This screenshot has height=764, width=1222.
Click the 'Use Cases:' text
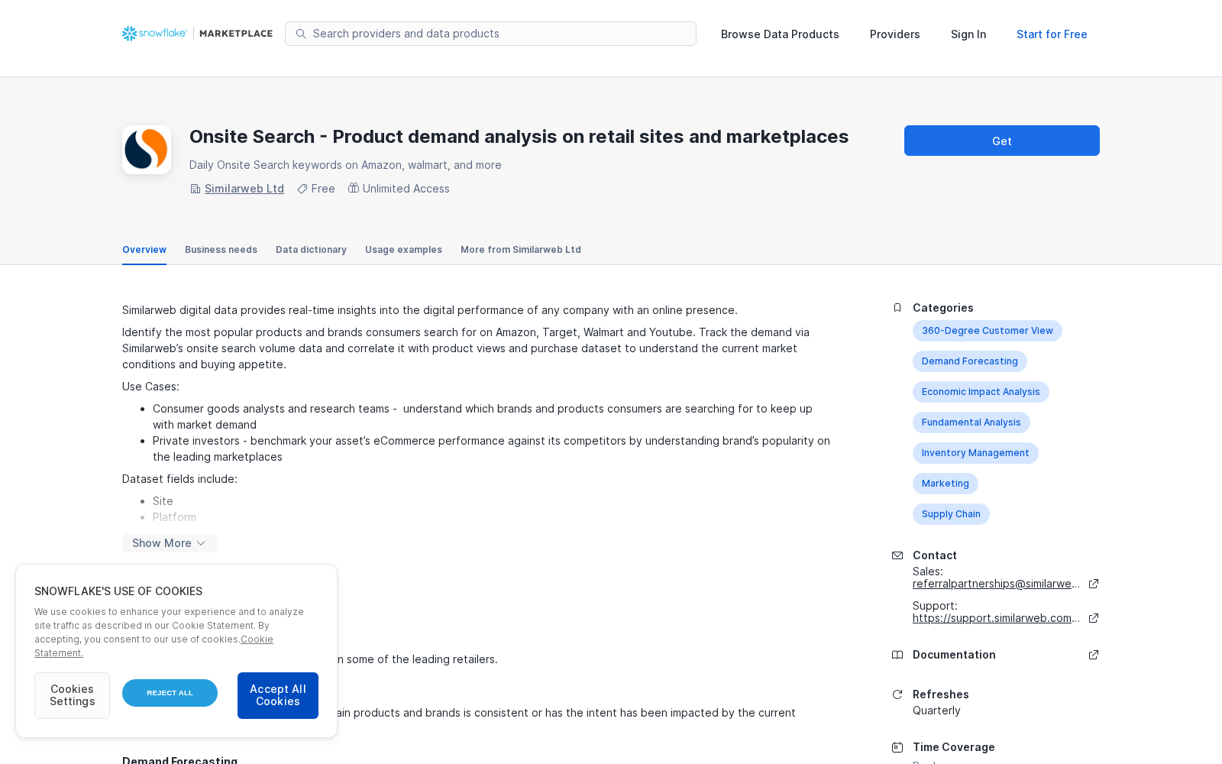pyautogui.click(x=150, y=387)
